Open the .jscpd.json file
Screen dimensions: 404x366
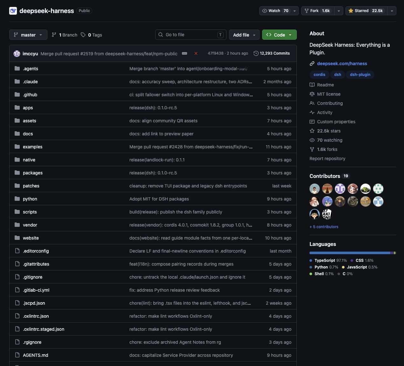click(34, 303)
